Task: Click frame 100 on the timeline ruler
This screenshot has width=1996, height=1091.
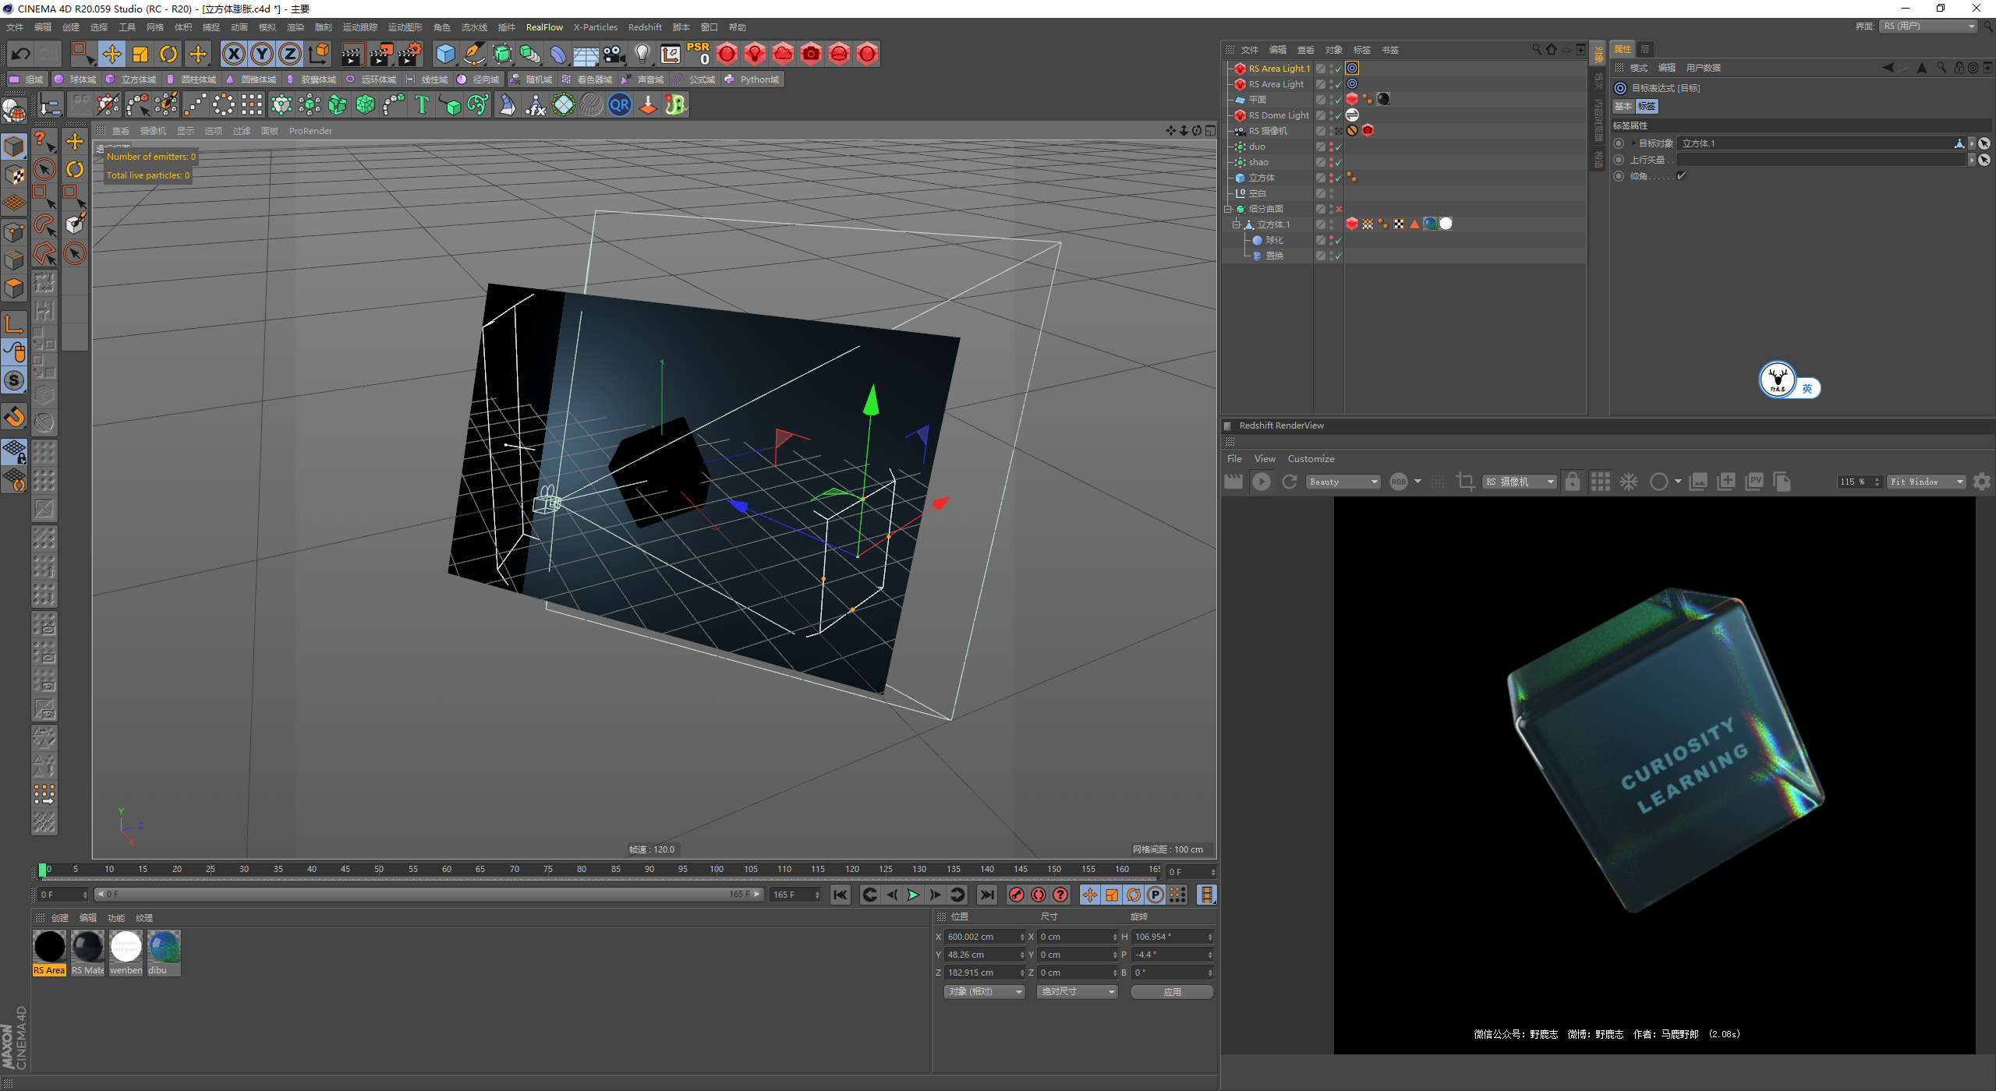Action: [717, 870]
